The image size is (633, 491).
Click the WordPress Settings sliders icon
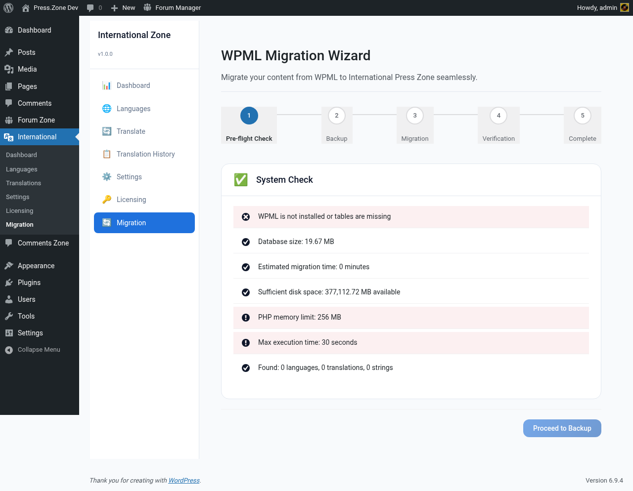(x=9, y=333)
